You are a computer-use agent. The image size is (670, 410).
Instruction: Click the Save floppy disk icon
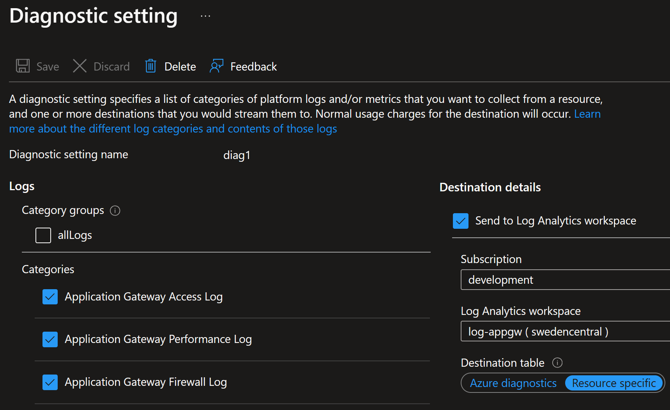pyautogui.click(x=23, y=66)
